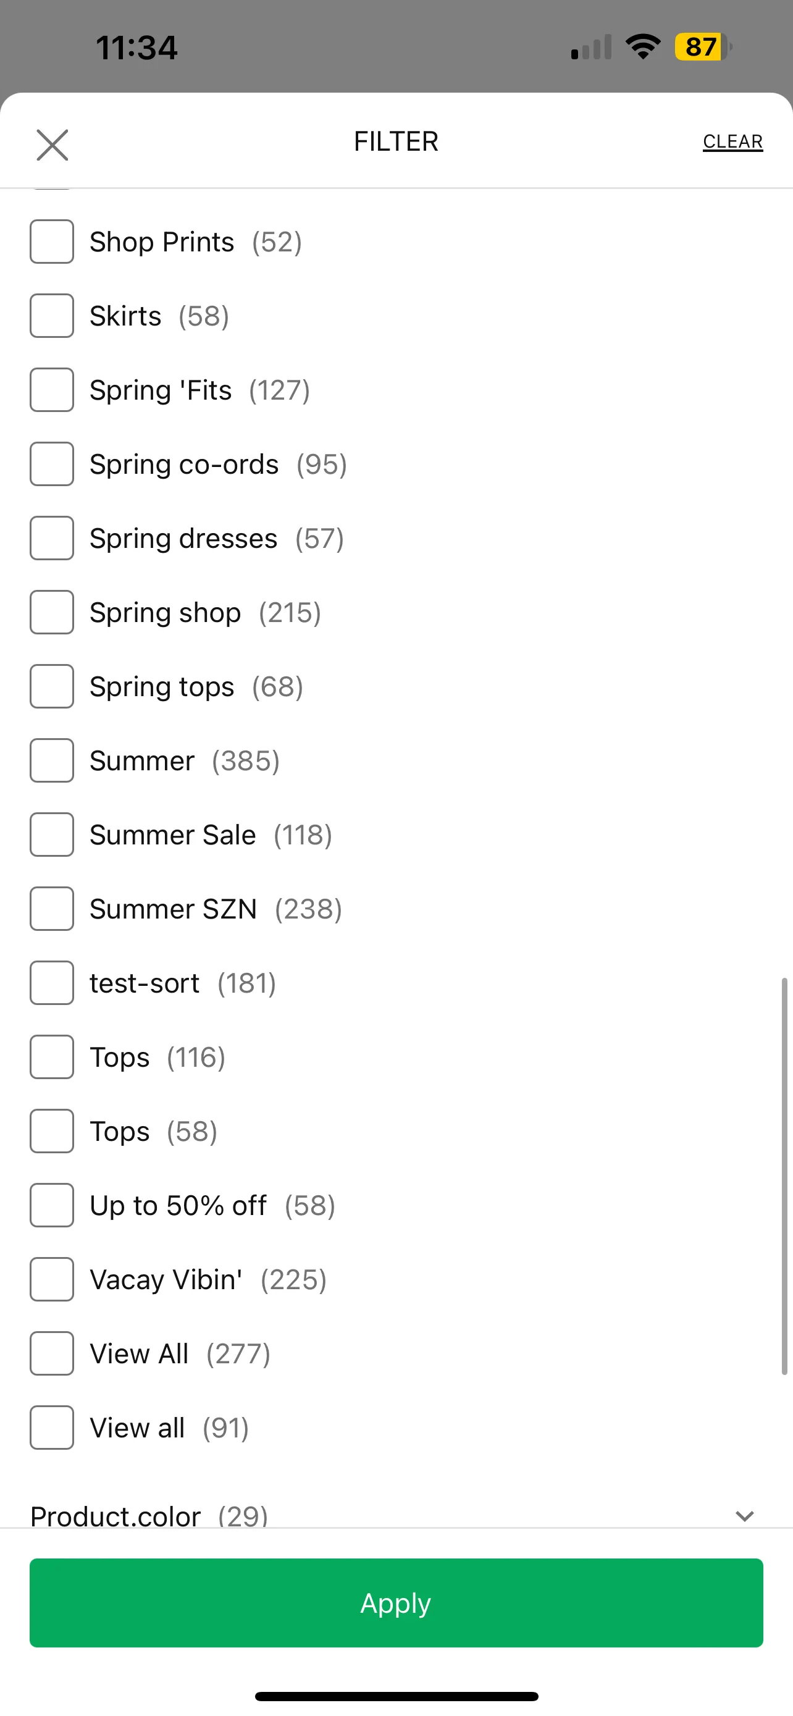
Task: Tap the battery indicator in the status bar
Action: 703,48
